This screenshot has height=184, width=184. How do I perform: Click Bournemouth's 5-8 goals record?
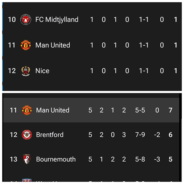[141, 159]
